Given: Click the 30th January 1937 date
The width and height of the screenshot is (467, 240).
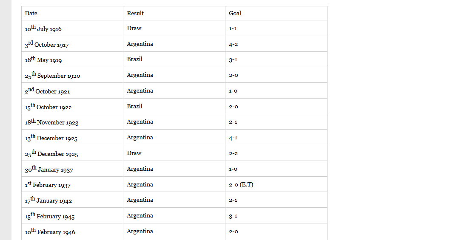Looking at the screenshot, I should (49, 169).
